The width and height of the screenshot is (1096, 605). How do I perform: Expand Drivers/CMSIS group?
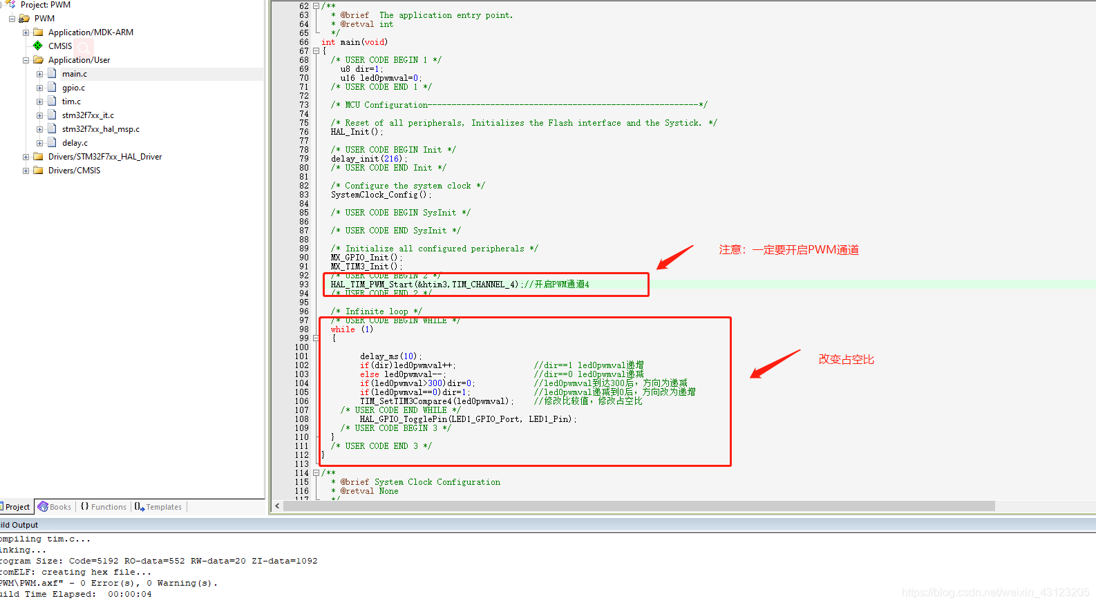point(26,171)
